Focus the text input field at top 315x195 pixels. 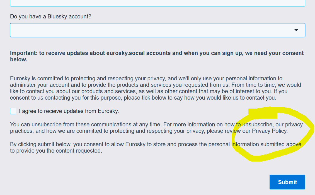(x=157, y=3)
